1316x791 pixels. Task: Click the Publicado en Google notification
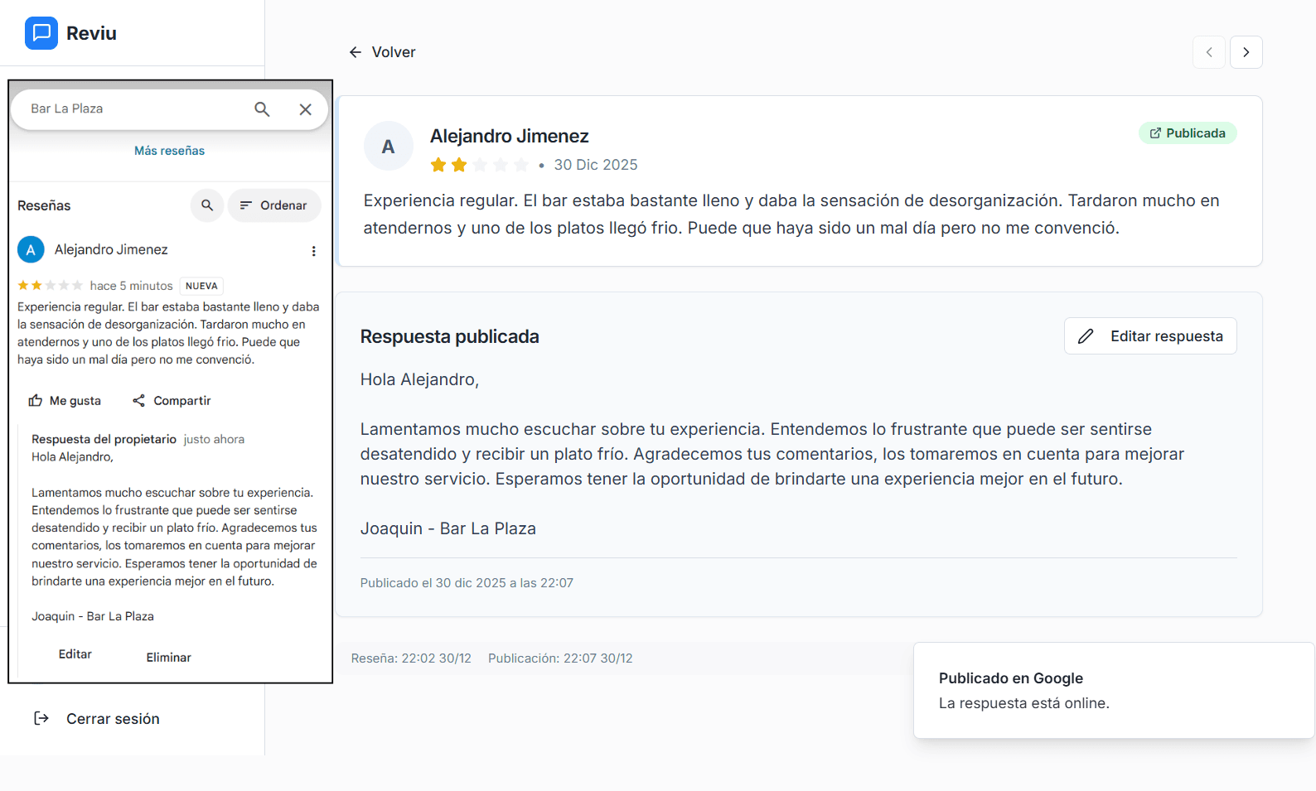click(x=1113, y=690)
